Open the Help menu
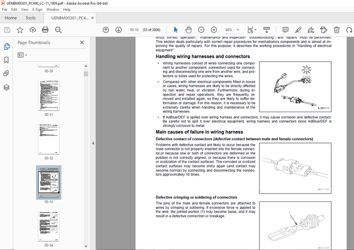Viewport: 354px width, 250px height. pyautogui.click(x=67, y=10)
